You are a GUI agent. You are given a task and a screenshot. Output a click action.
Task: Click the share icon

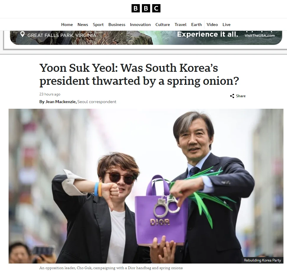(232, 96)
